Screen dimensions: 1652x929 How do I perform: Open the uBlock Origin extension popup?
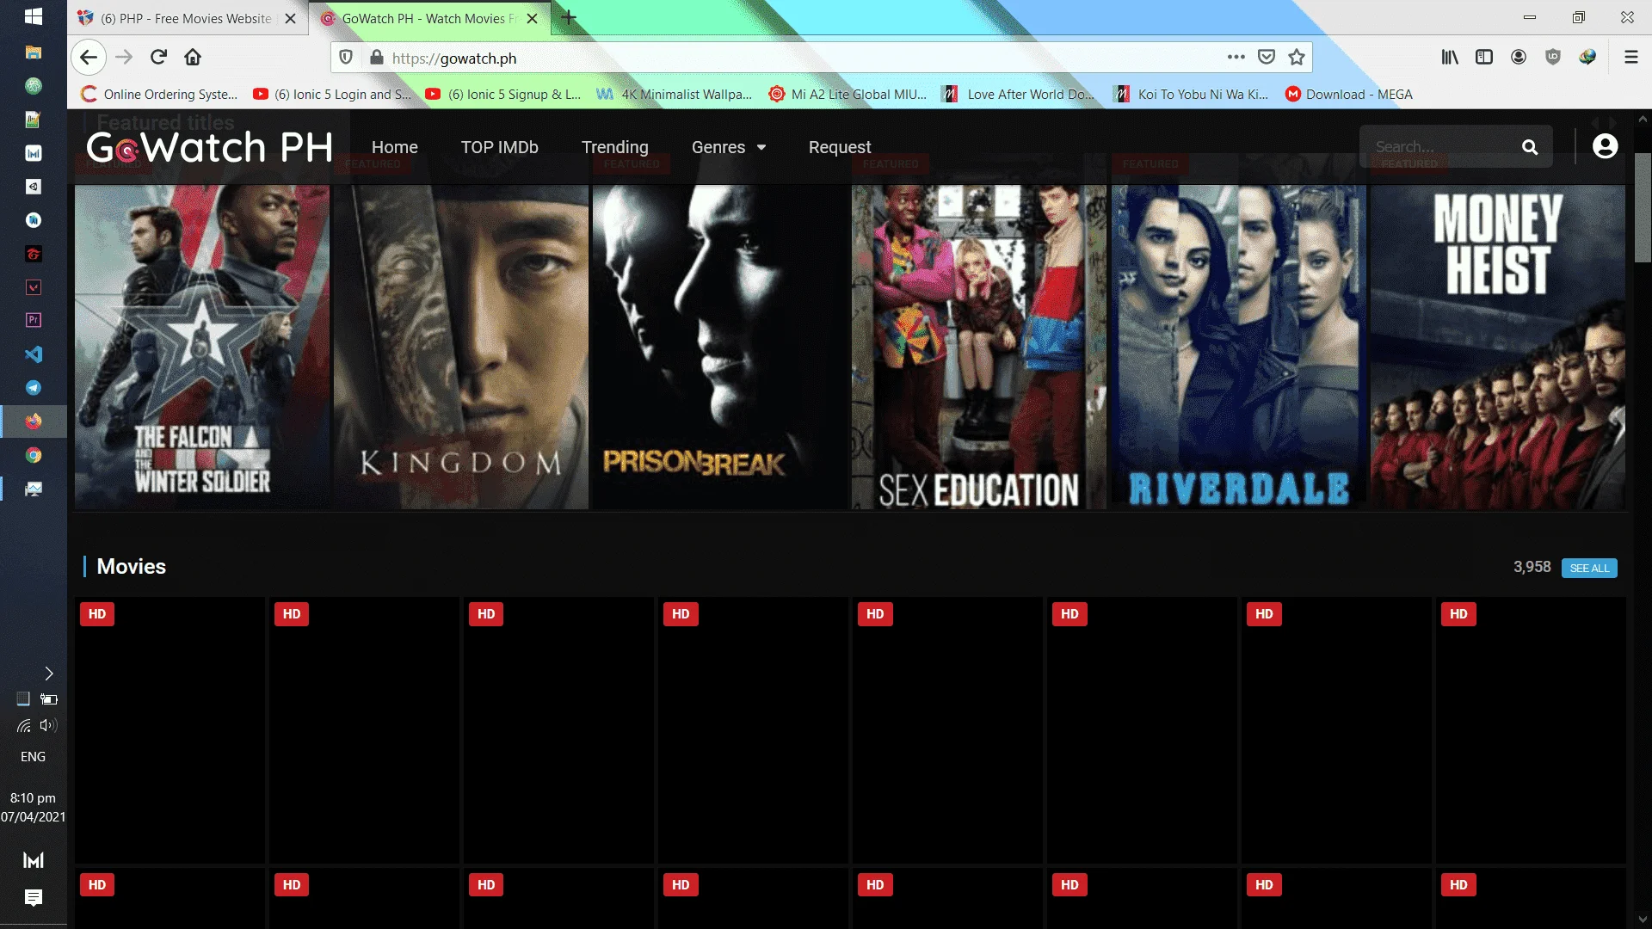pos(1553,57)
